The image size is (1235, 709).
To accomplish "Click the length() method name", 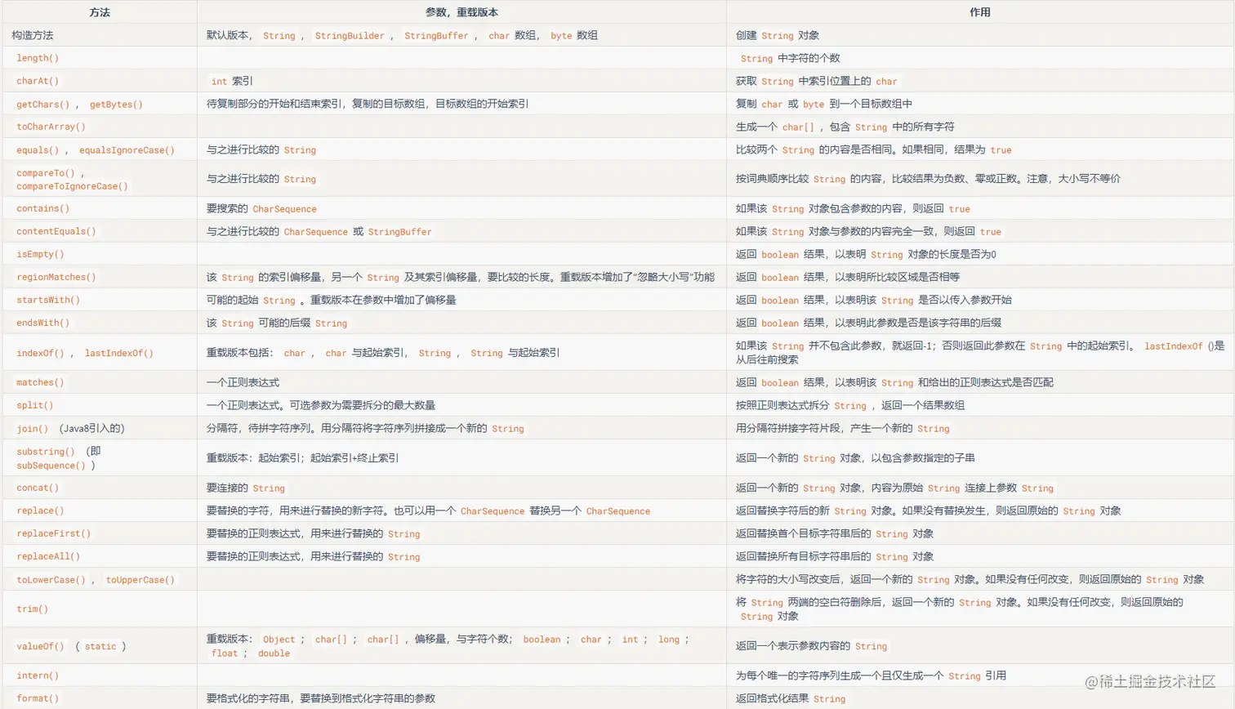I will click(x=38, y=58).
